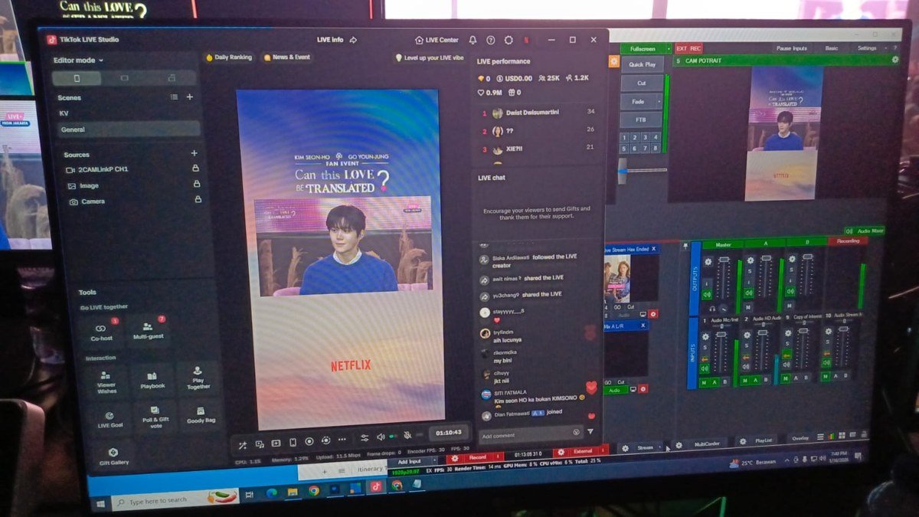
Task: Toggle solo S on Audio Mic input in vMix
Action: click(705, 348)
